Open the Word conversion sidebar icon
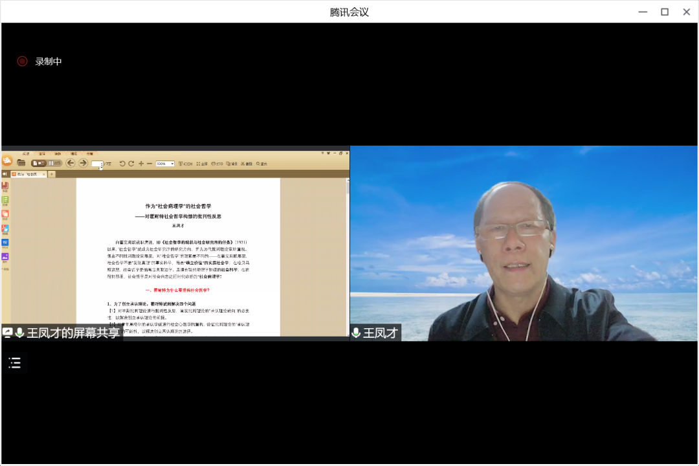 click(x=5, y=243)
